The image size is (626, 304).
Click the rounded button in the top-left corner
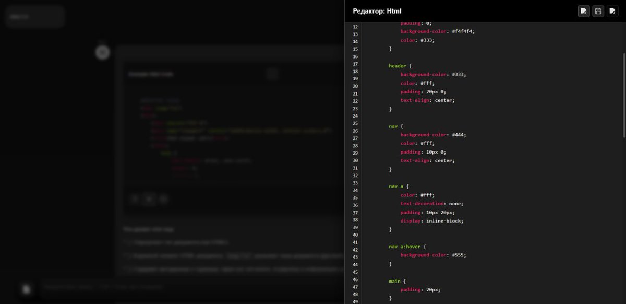34,16
